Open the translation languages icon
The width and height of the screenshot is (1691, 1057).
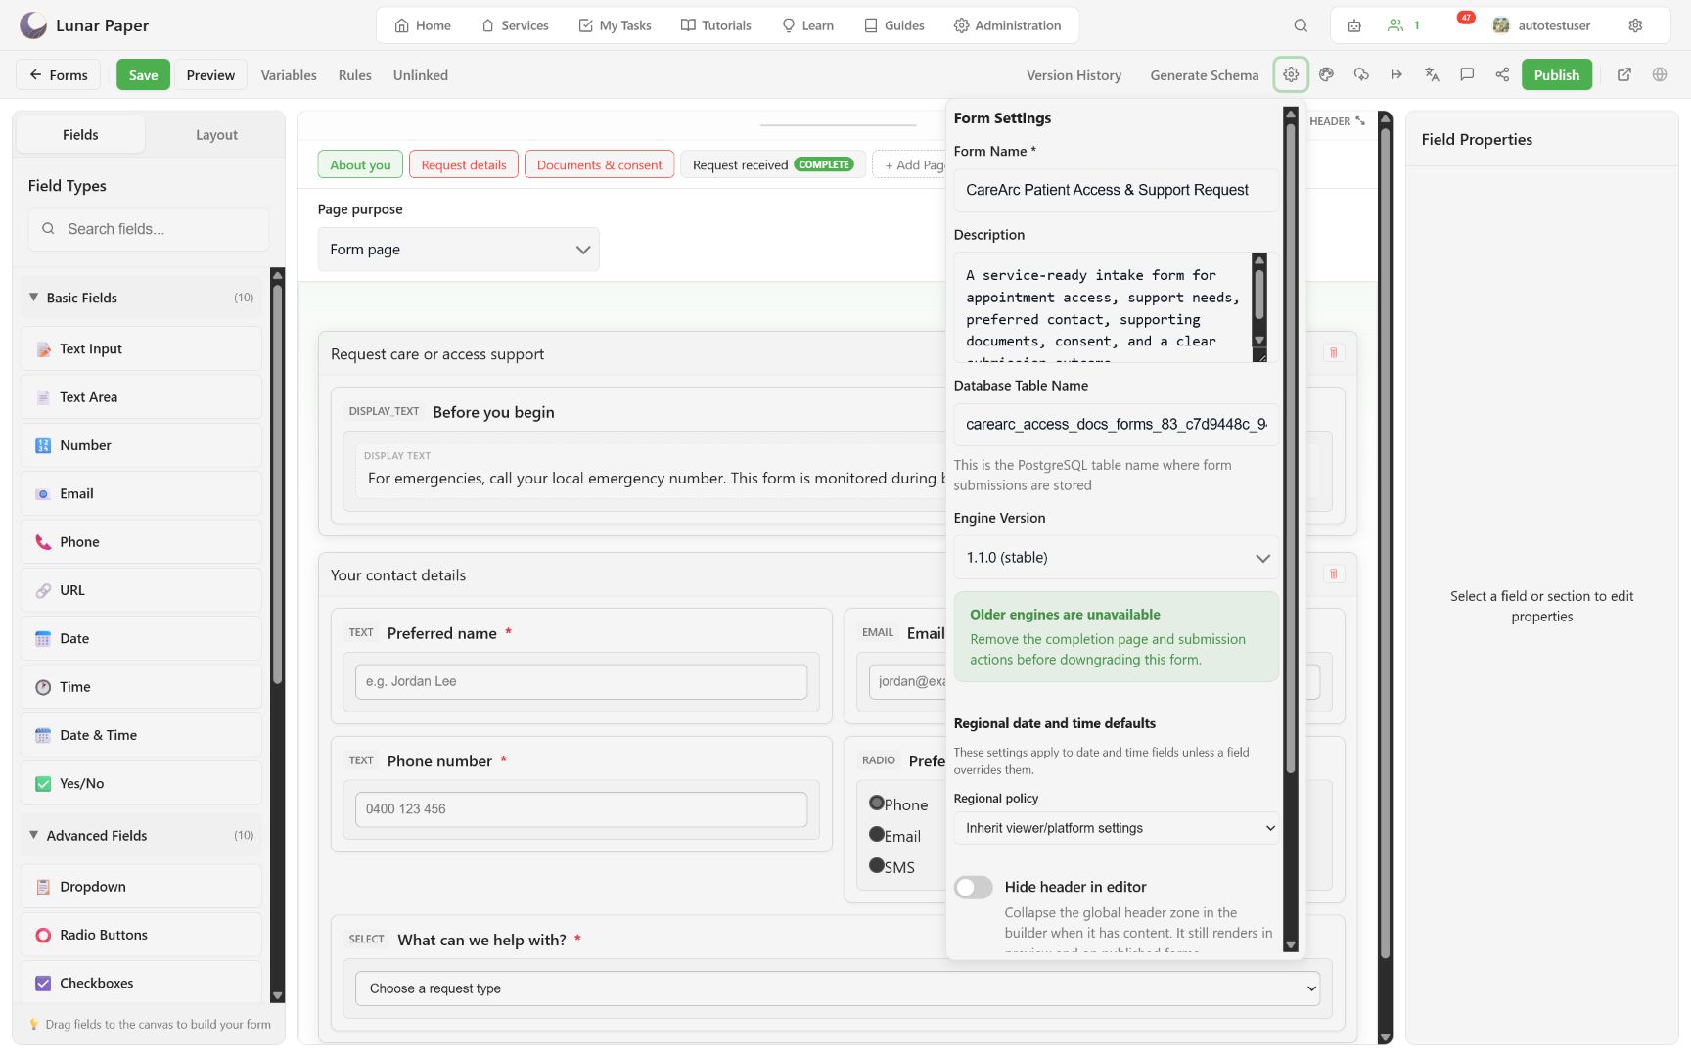(x=1432, y=74)
